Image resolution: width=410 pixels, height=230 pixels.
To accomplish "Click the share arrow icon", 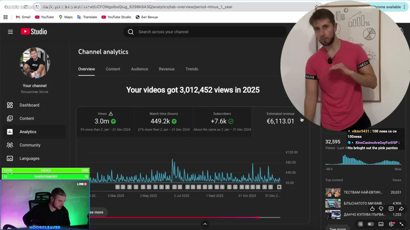I will click(401, 209).
